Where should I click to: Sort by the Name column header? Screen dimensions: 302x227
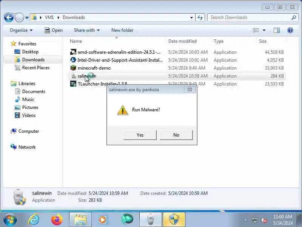76,41
